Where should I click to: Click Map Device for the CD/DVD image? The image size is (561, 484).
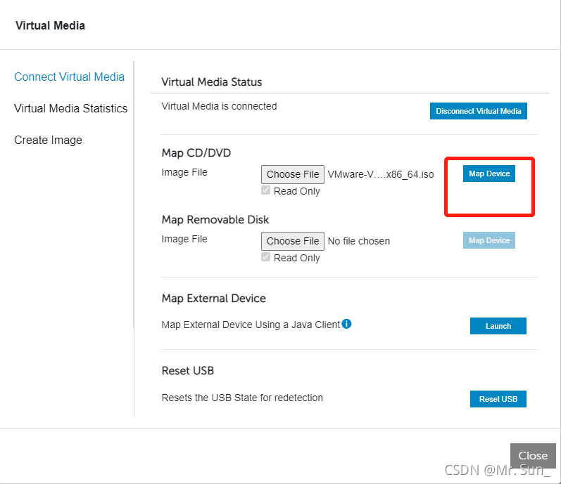pos(489,174)
